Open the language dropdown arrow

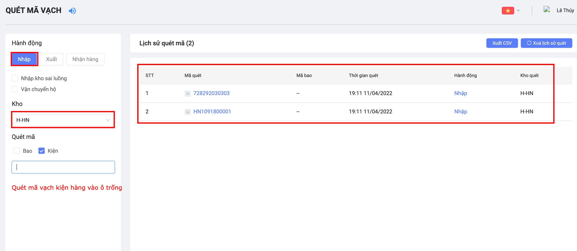pos(518,11)
